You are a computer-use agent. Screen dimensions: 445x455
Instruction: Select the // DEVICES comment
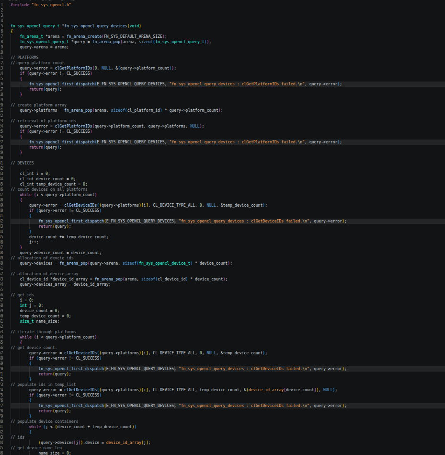click(23, 163)
